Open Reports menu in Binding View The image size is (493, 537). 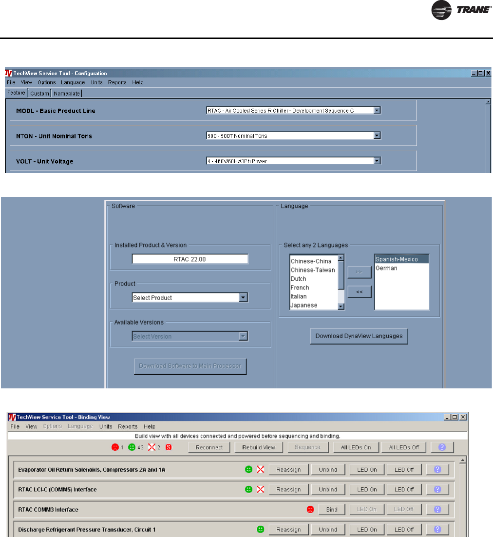(x=128, y=427)
